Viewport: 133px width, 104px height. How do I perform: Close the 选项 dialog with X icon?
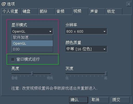pyautogui.click(x=129, y=4)
